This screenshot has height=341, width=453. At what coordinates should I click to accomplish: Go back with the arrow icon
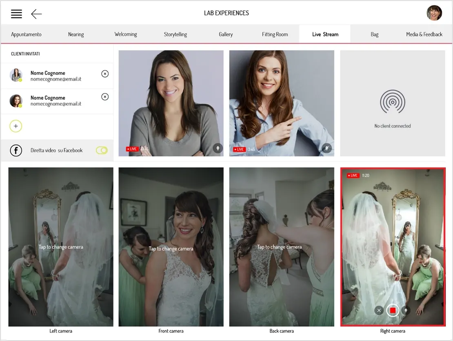[x=36, y=14]
